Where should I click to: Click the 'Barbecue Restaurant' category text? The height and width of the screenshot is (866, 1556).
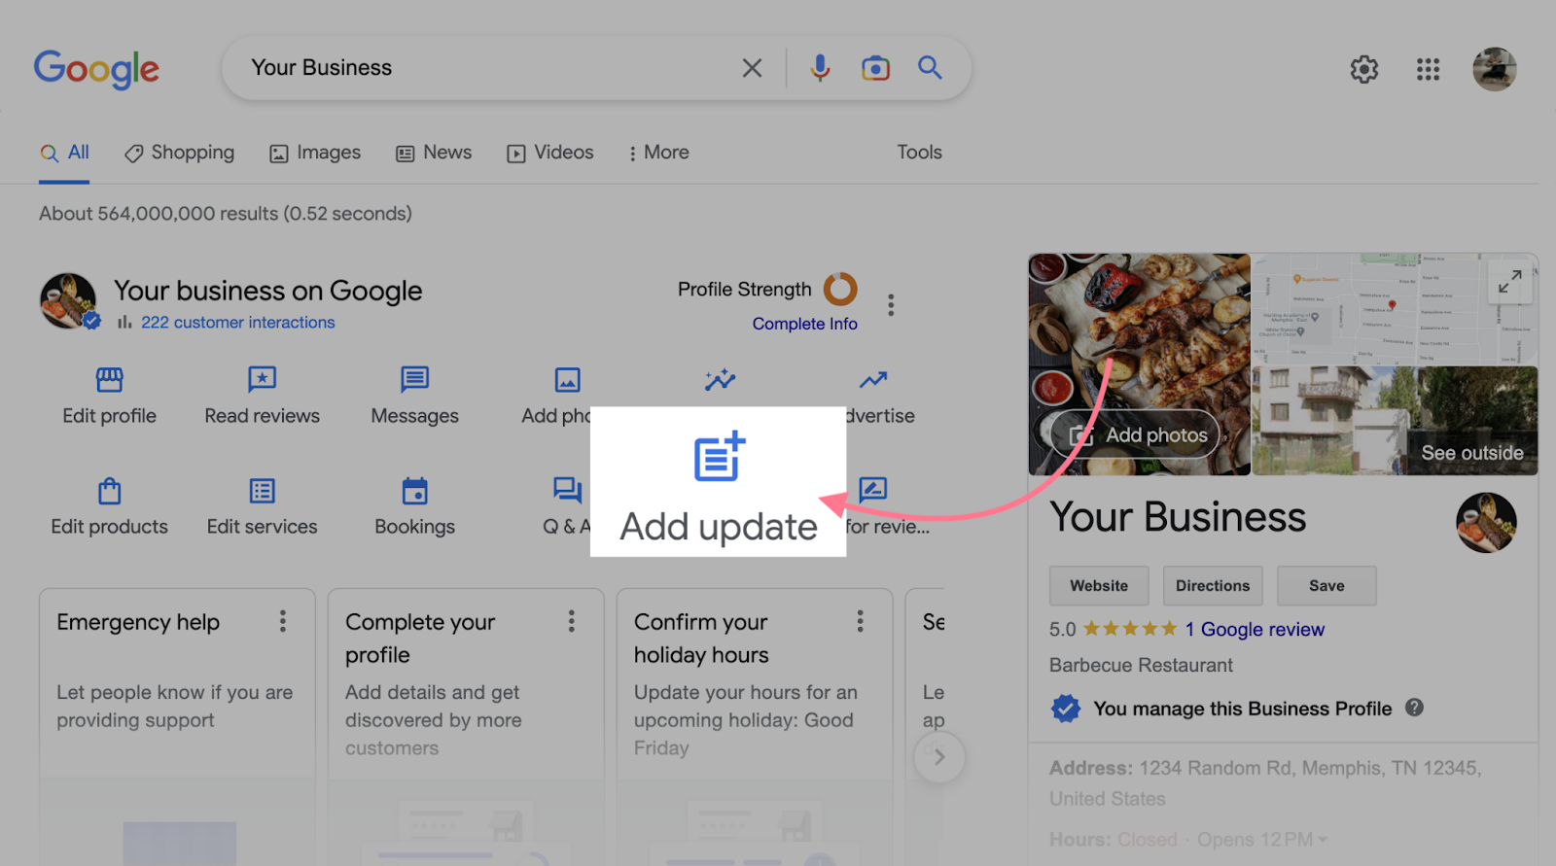[1141, 665]
